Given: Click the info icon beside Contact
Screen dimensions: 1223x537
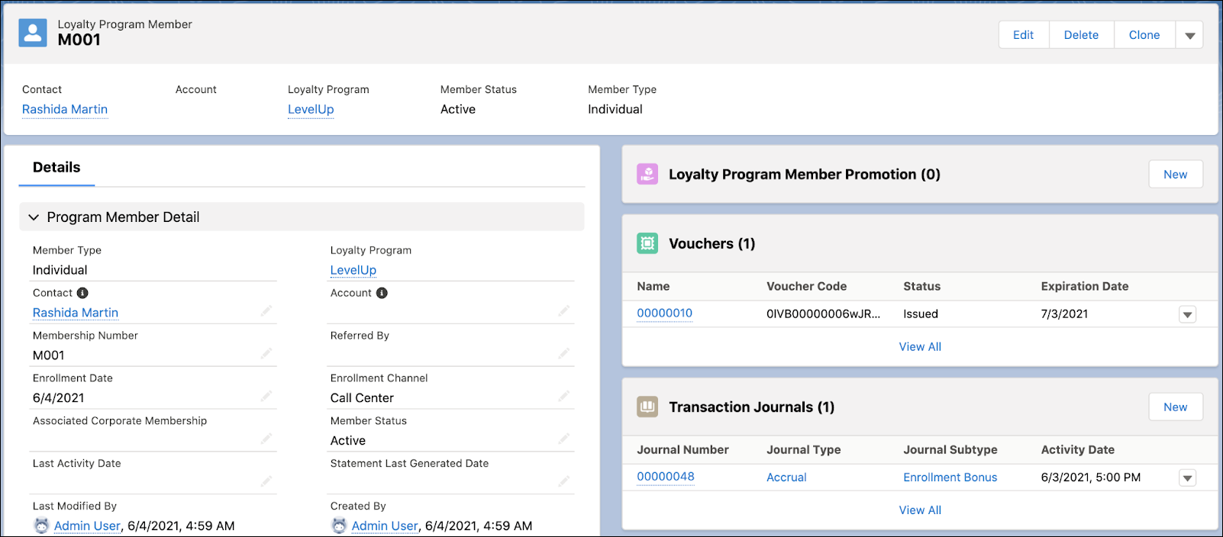Looking at the screenshot, I should point(82,293).
